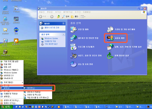The height and width of the screenshot is (109, 152).
Task: Click the 시작 (Start) button
Action: [x=6, y=107]
